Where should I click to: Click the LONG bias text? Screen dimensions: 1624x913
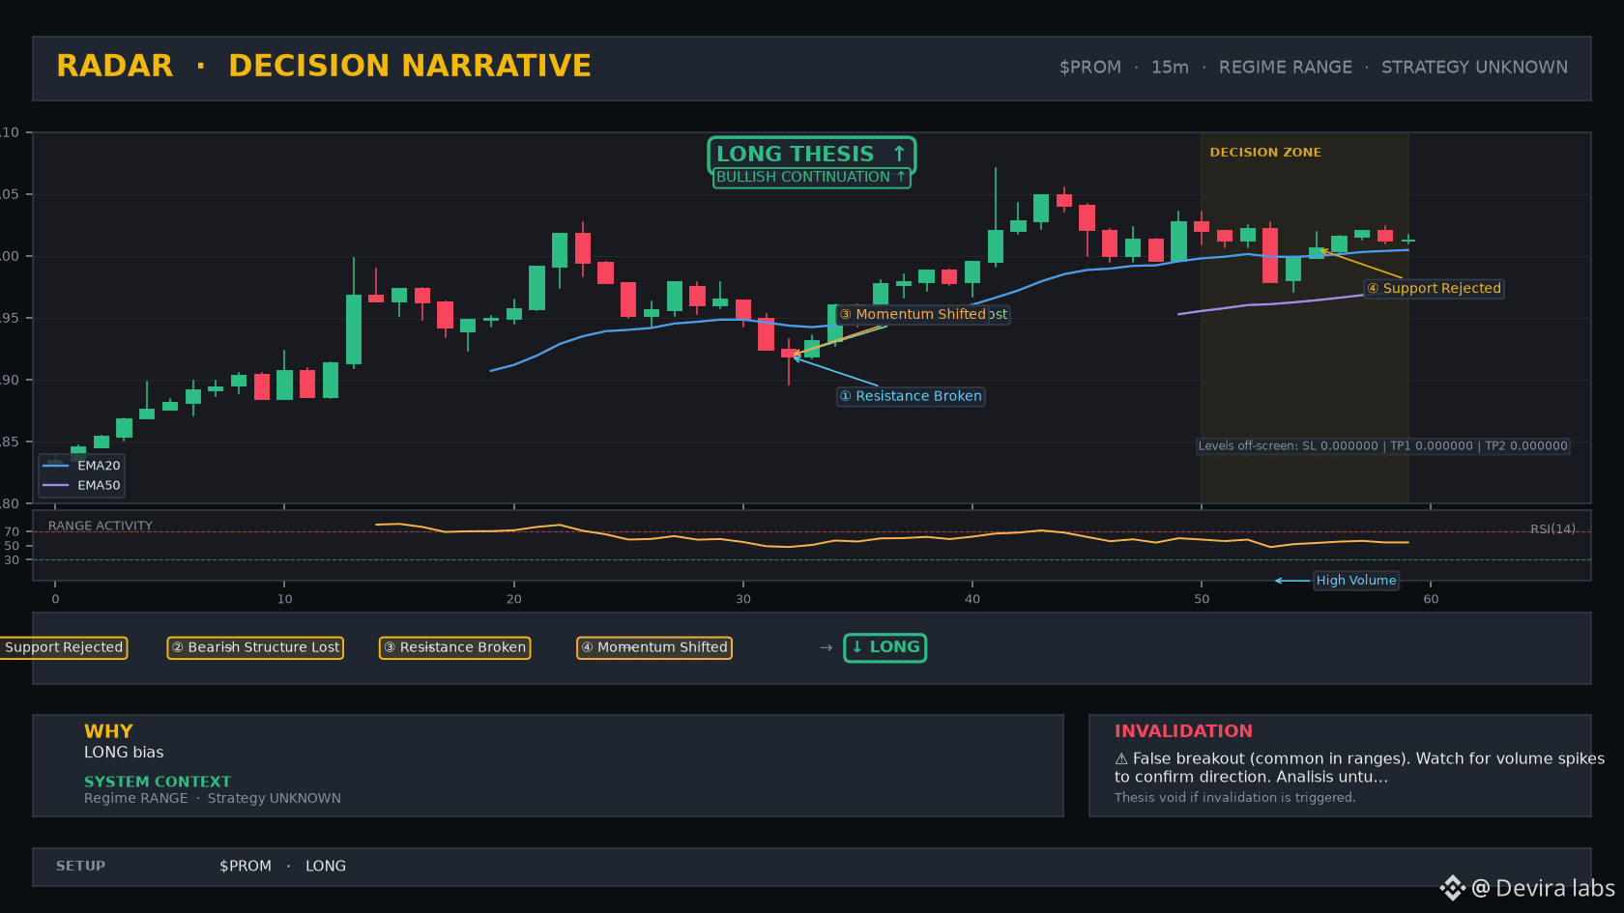pos(124,753)
